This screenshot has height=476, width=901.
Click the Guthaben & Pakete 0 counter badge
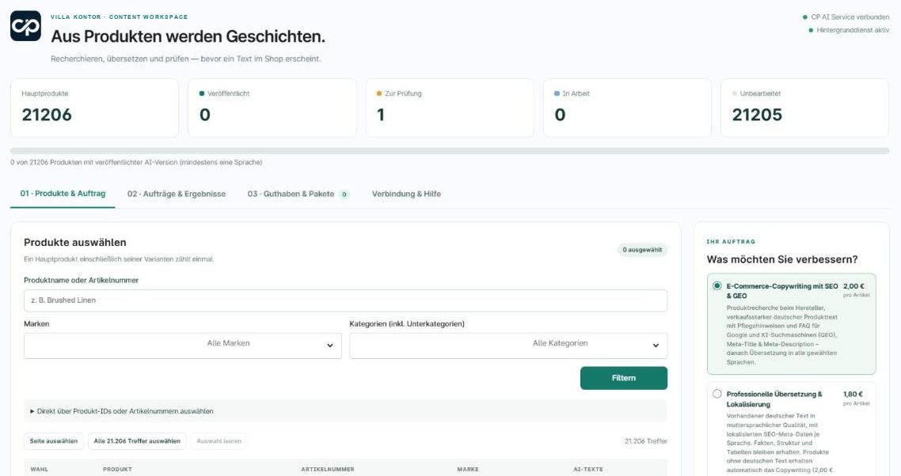point(344,194)
